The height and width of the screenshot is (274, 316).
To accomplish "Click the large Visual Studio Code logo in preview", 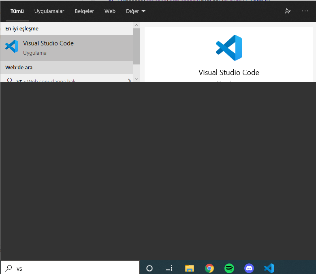I will point(229,48).
